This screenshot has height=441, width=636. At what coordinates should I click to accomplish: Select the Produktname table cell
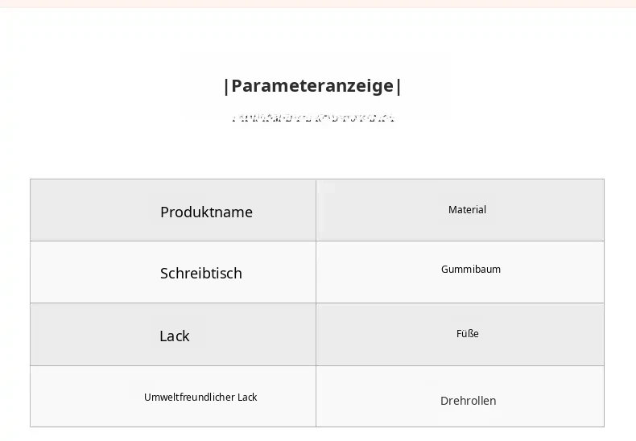(173, 210)
